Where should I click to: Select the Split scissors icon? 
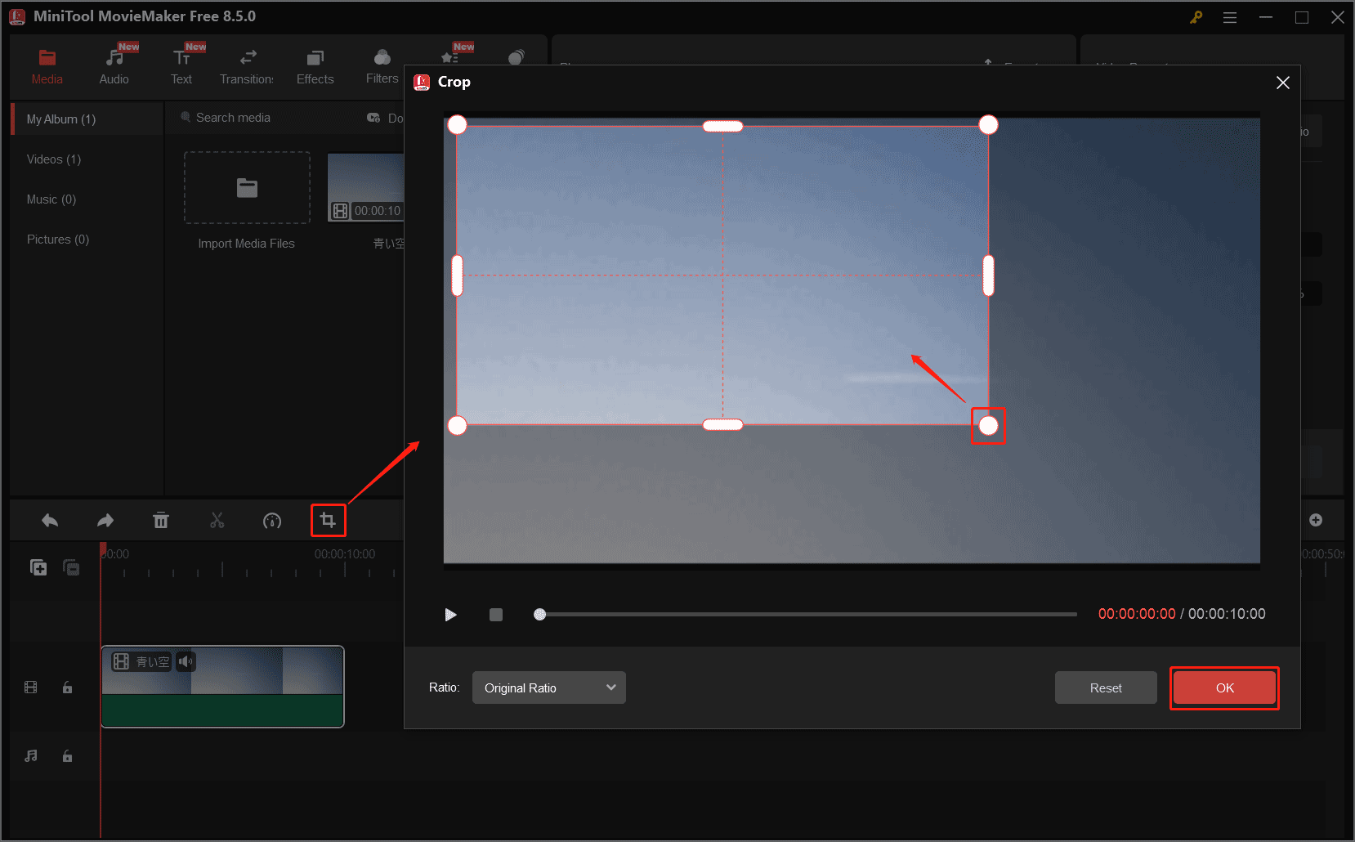(x=217, y=520)
